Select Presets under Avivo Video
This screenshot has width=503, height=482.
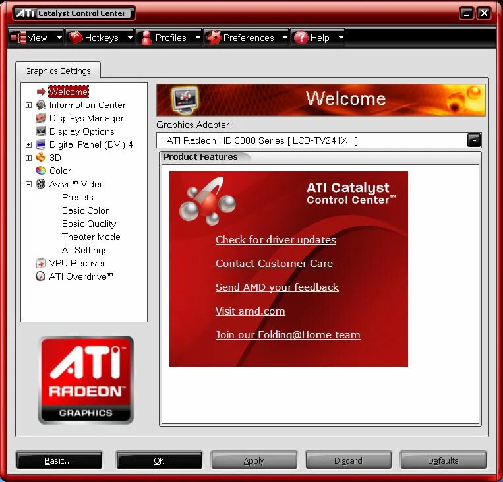pos(78,197)
